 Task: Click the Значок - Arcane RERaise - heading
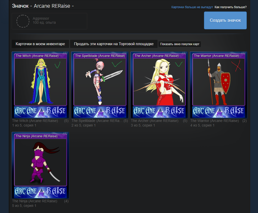click(x=43, y=6)
